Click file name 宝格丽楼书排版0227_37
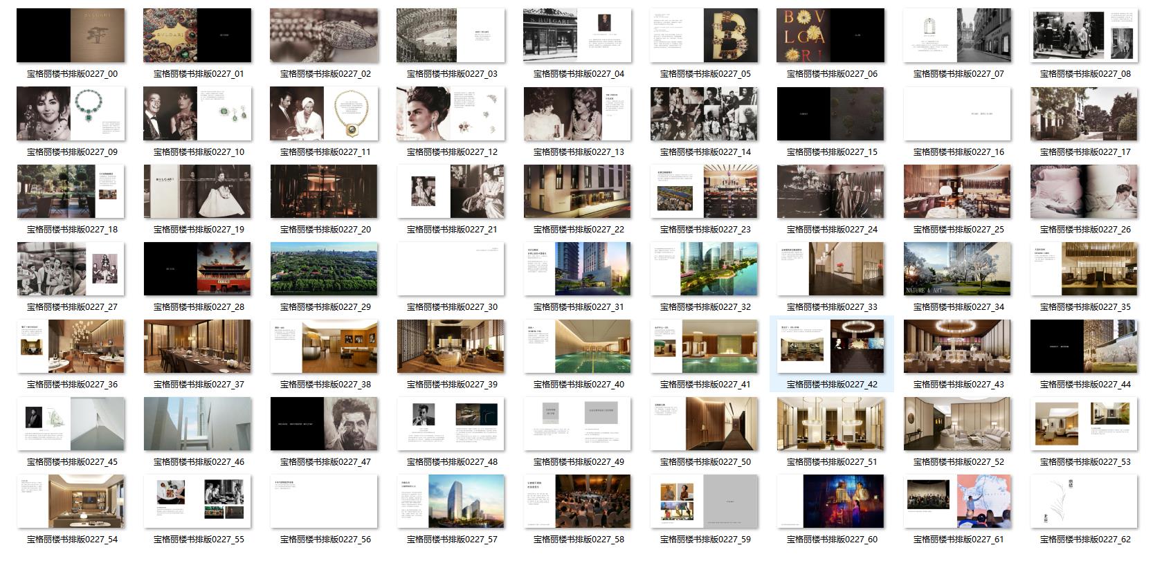The image size is (1153, 570). [199, 385]
